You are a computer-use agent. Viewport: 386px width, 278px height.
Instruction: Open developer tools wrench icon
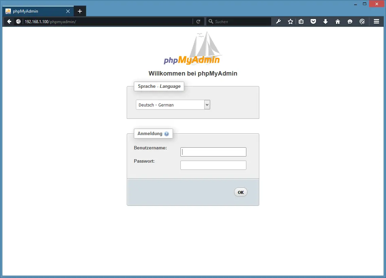(x=278, y=22)
